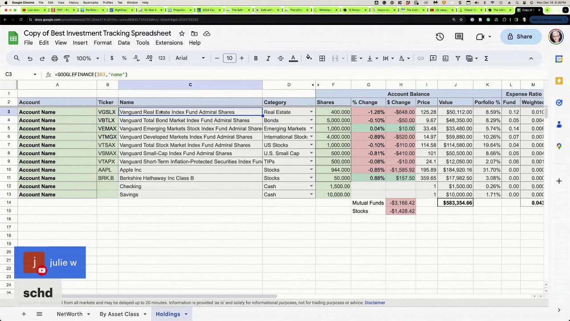Get add-ons with side panel plus
The image size is (570, 321).
click(x=559, y=181)
